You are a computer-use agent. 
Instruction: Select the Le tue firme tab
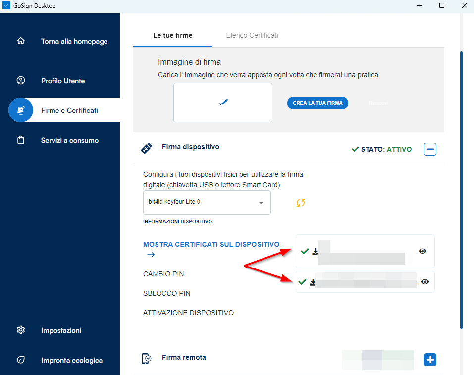click(172, 35)
